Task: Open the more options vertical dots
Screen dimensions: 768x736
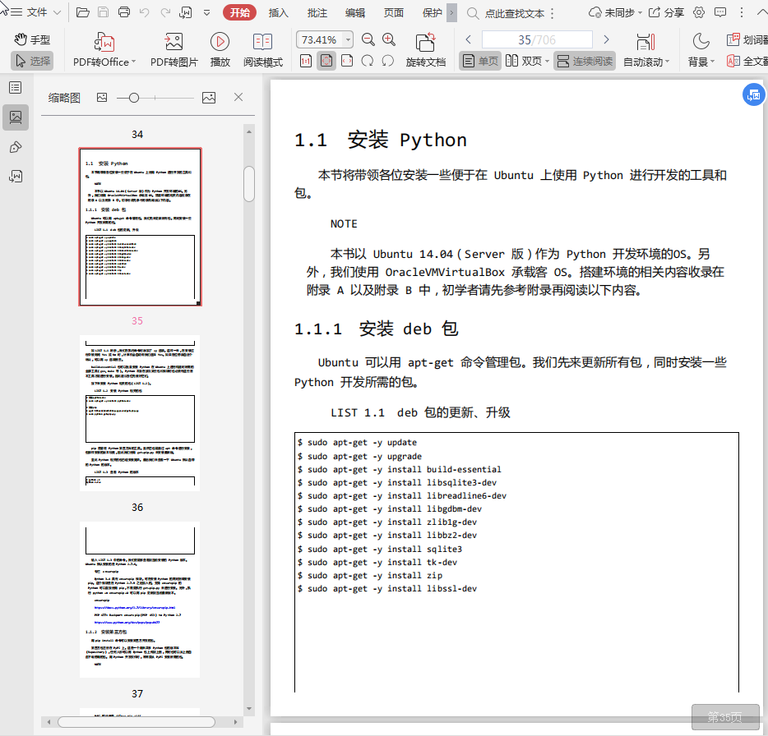Action: (742, 12)
